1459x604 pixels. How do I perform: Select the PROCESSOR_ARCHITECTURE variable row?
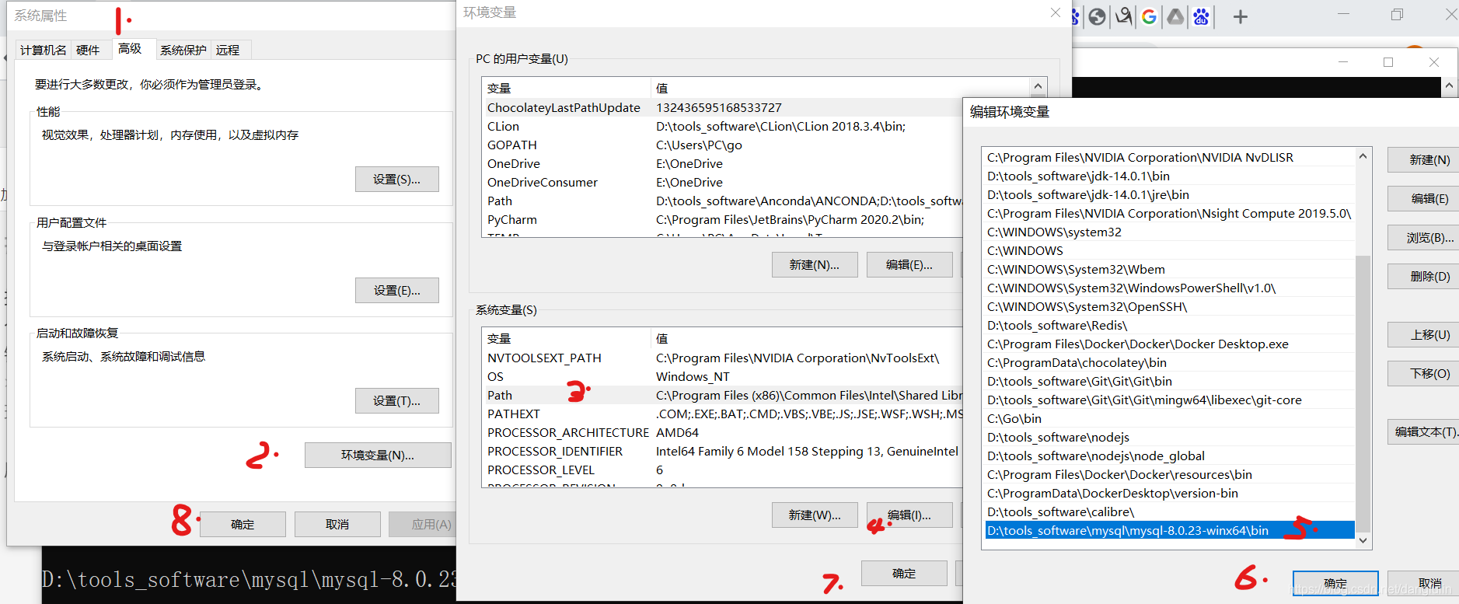(723, 432)
